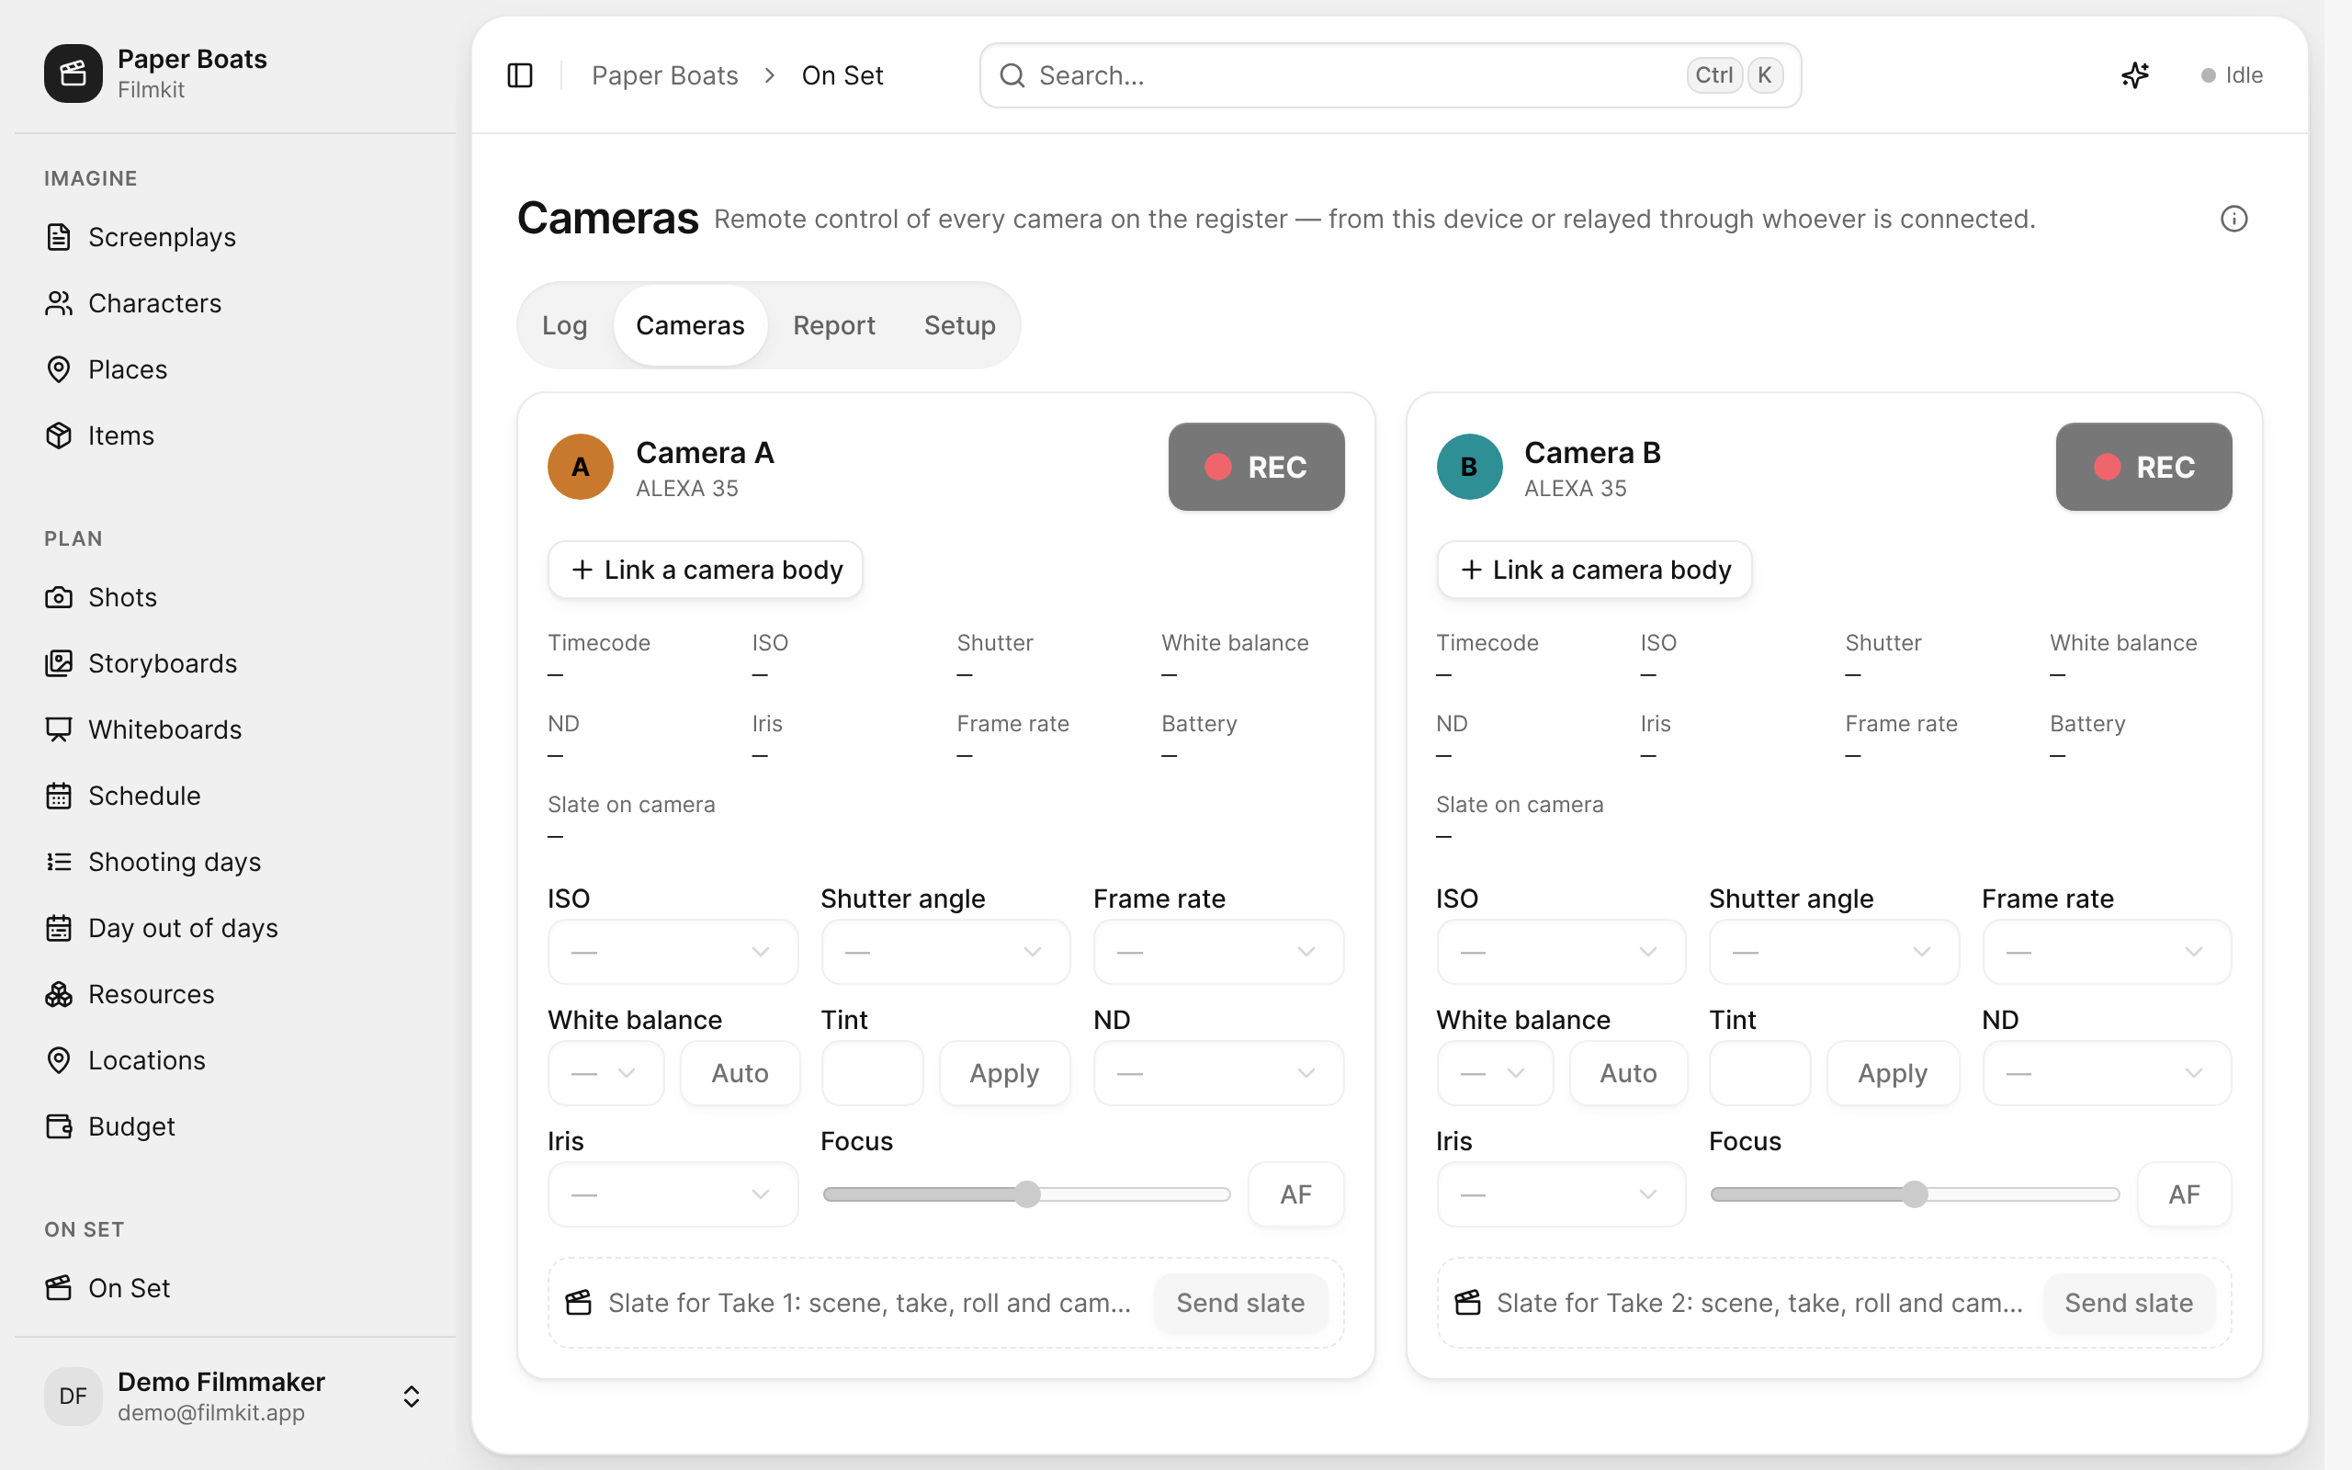This screenshot has height=1470, width=2352.
Task: Switch to the Setup tab
Action: pos(959,324)
